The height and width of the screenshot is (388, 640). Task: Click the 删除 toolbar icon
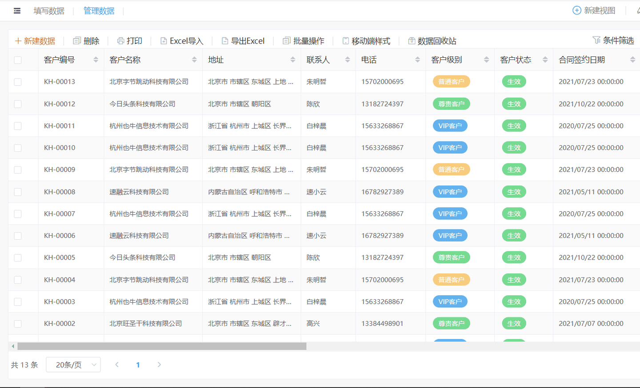[77, 41]
